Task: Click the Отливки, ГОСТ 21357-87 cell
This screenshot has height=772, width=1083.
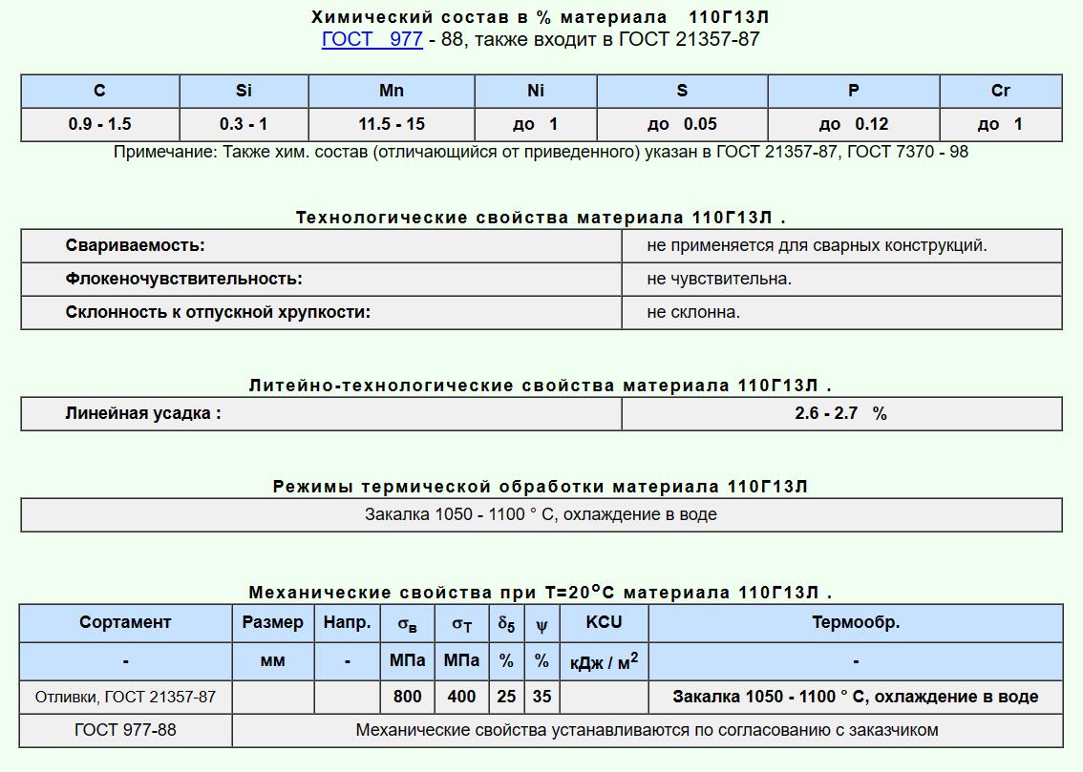Action: coord(125,697)
